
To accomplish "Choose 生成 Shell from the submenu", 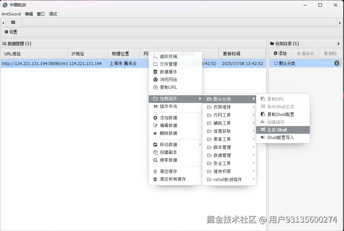I will 283,130.
